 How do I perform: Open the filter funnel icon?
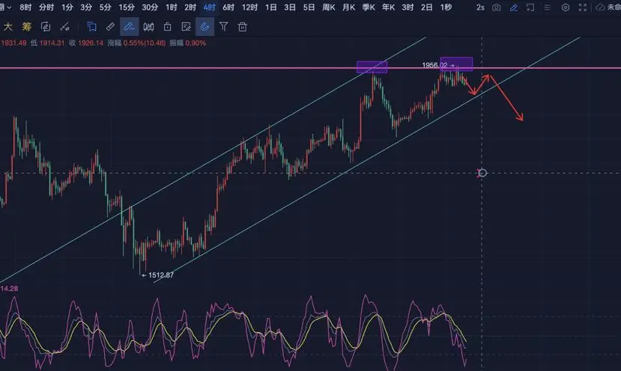(x=223, y=26)
